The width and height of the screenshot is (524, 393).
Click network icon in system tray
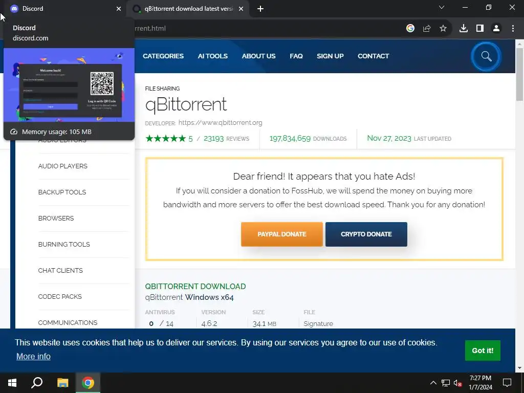point(446,383)
